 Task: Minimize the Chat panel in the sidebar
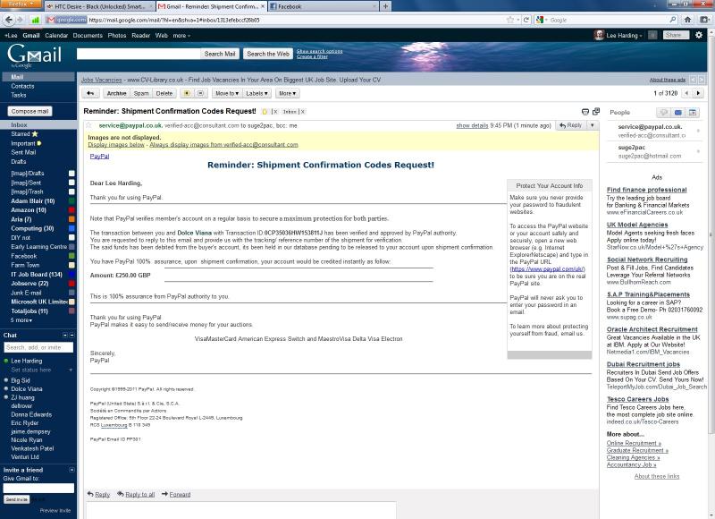73,336
